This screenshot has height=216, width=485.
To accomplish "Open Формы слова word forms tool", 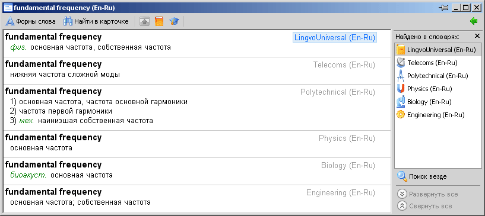I will (31, 21).
